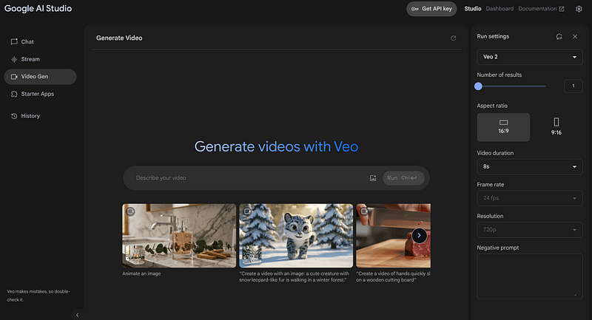This screenshot has width=592, height=320.
Task: Click the snow leopard prompt caption
Action: [294, 276]
